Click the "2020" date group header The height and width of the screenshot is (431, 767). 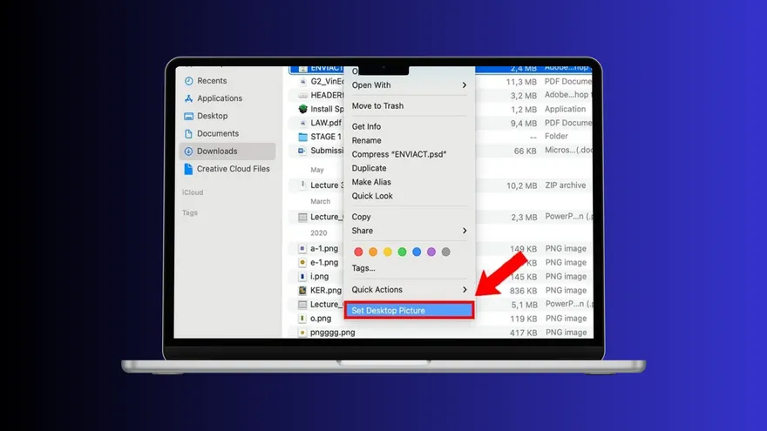click(318, 233)
